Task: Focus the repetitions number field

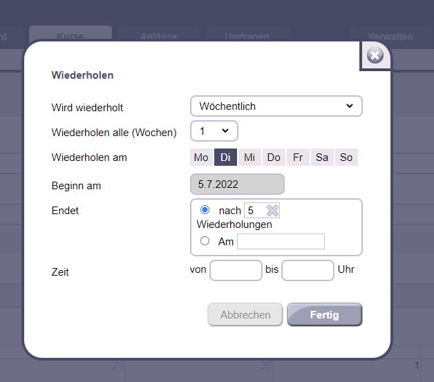Action: coord(254,211)
